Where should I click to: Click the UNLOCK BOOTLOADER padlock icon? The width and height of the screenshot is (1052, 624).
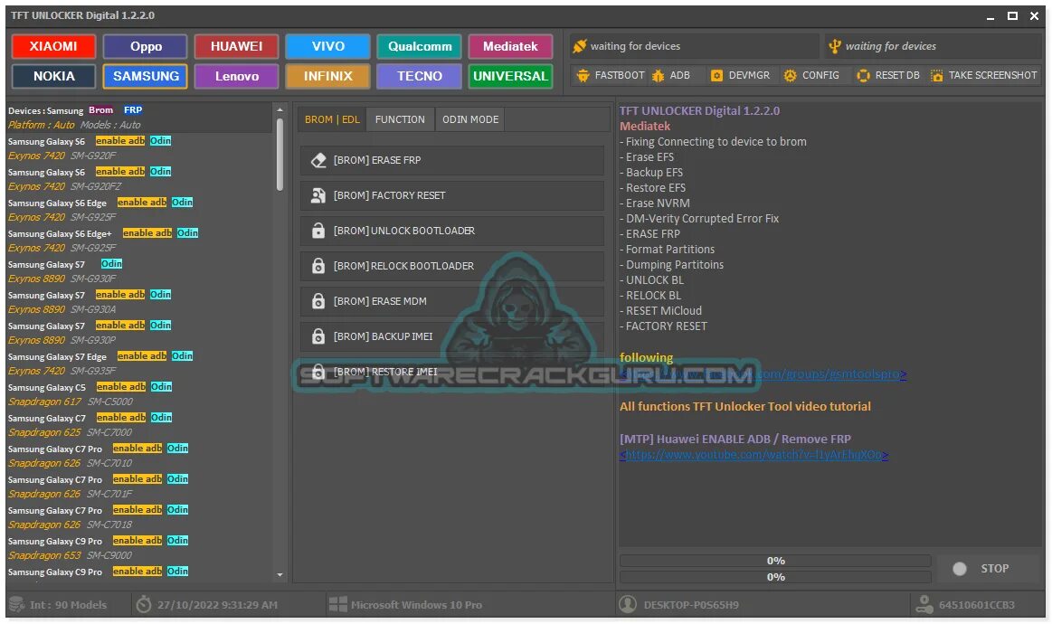318,231
